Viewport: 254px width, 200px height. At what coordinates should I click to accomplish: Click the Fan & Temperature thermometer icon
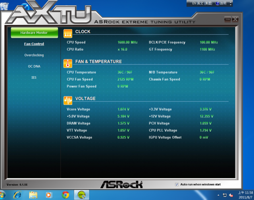pyautogui.click(x=68, y=64)
